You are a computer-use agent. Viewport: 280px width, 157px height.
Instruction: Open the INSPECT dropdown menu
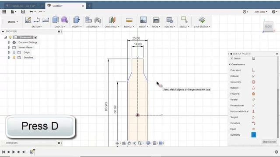pos(129,27)
